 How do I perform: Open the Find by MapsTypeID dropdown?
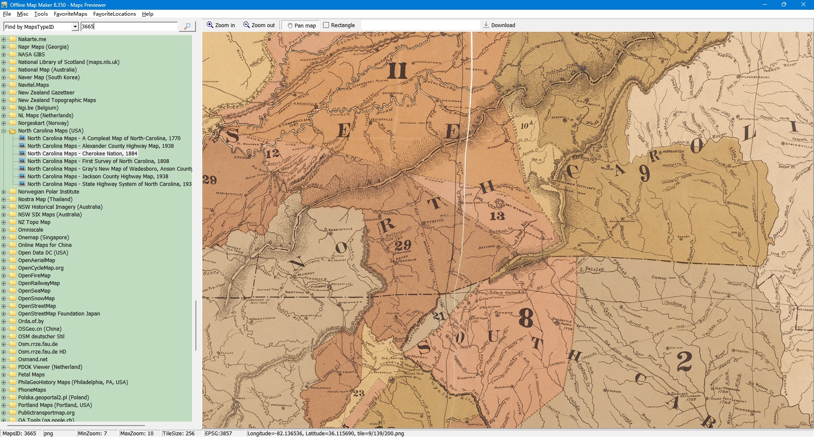pyautogui.click(x=75, y=27)
